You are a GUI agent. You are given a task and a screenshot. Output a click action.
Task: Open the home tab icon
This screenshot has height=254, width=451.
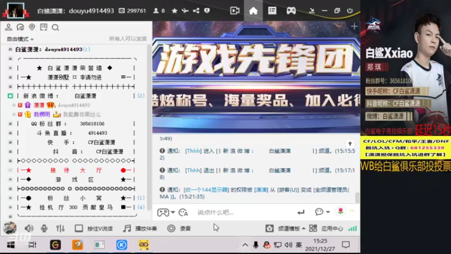pos(253,11)
